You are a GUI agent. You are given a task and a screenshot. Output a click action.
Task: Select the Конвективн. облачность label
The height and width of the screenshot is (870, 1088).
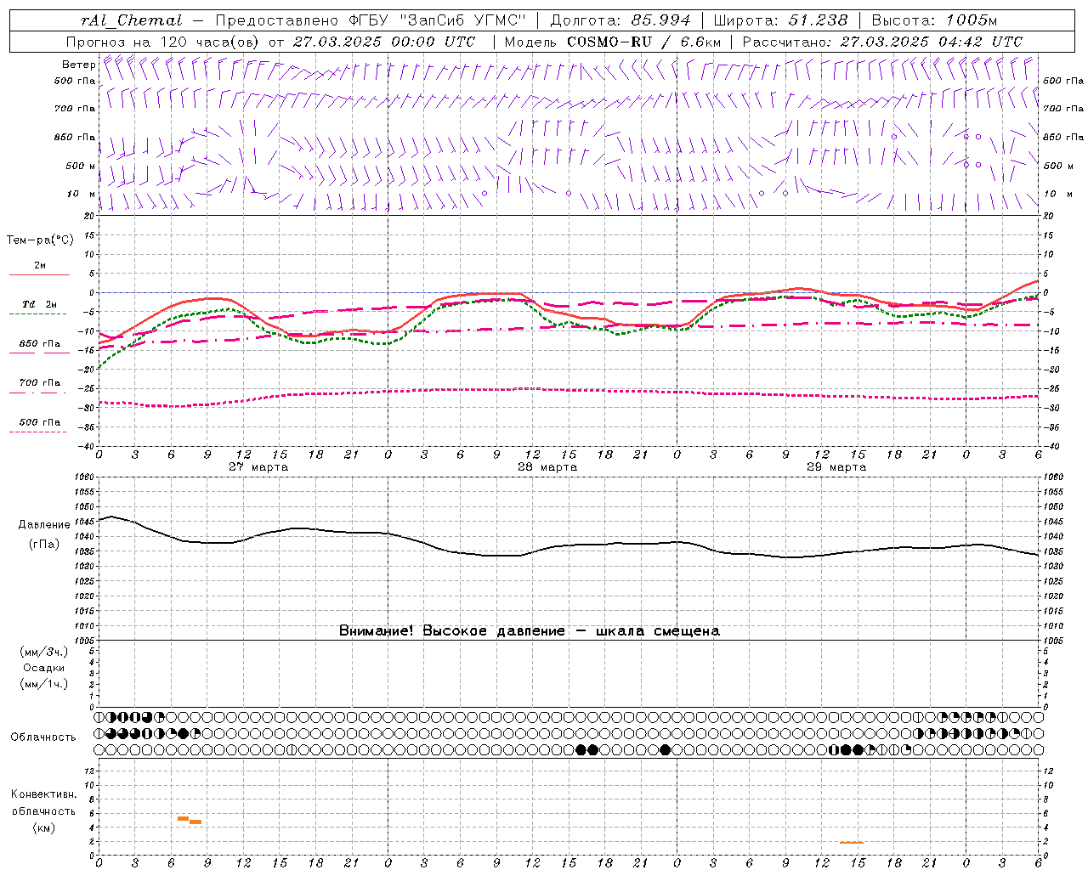pos(43,803)
